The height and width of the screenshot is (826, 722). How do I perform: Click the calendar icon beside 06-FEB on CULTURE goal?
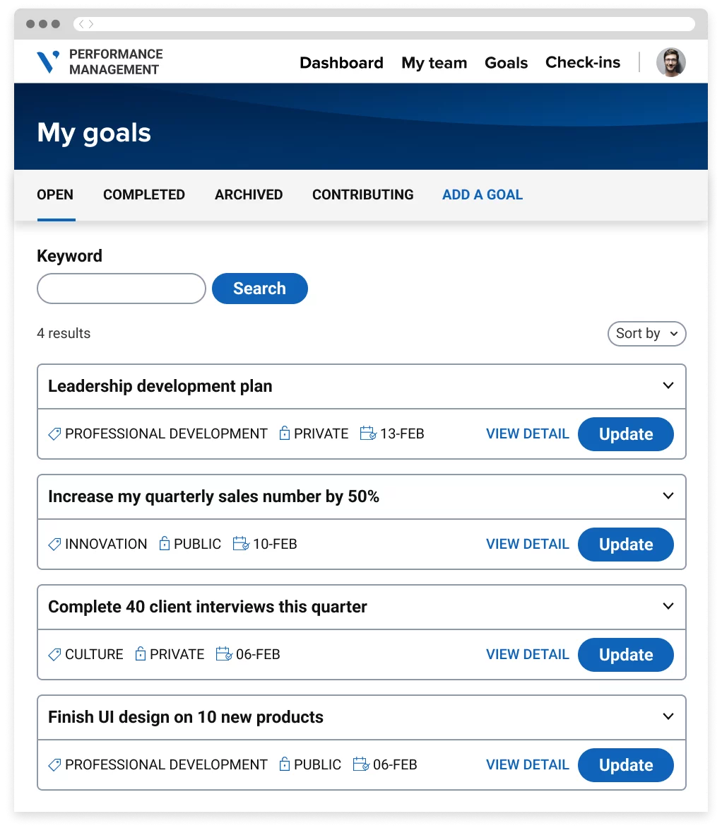pyautogui.click(x=224, y=654)
